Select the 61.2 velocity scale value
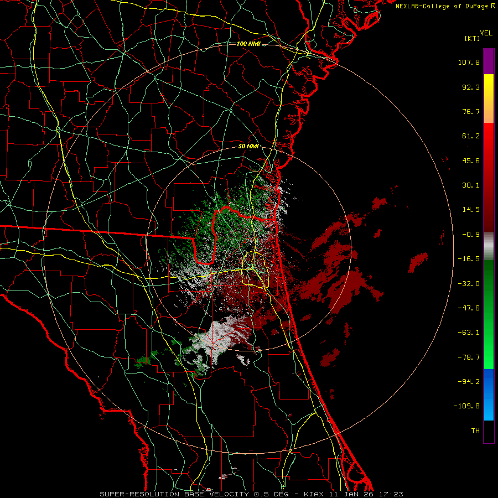This screenshot has width=498, height=498. [471, 136]
